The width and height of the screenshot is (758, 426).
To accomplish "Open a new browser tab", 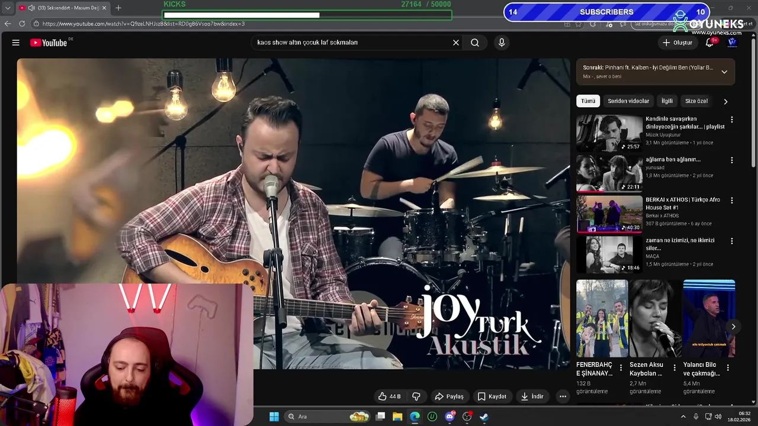I will tap(118, 8).
